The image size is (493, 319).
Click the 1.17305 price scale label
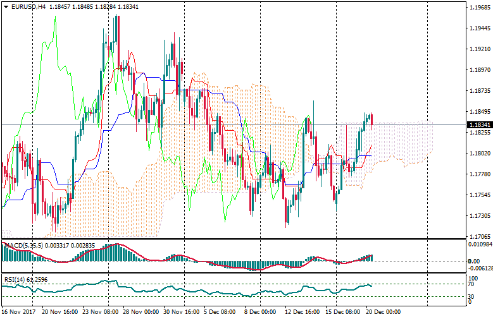pyautogui.click(x=479, y=216)
